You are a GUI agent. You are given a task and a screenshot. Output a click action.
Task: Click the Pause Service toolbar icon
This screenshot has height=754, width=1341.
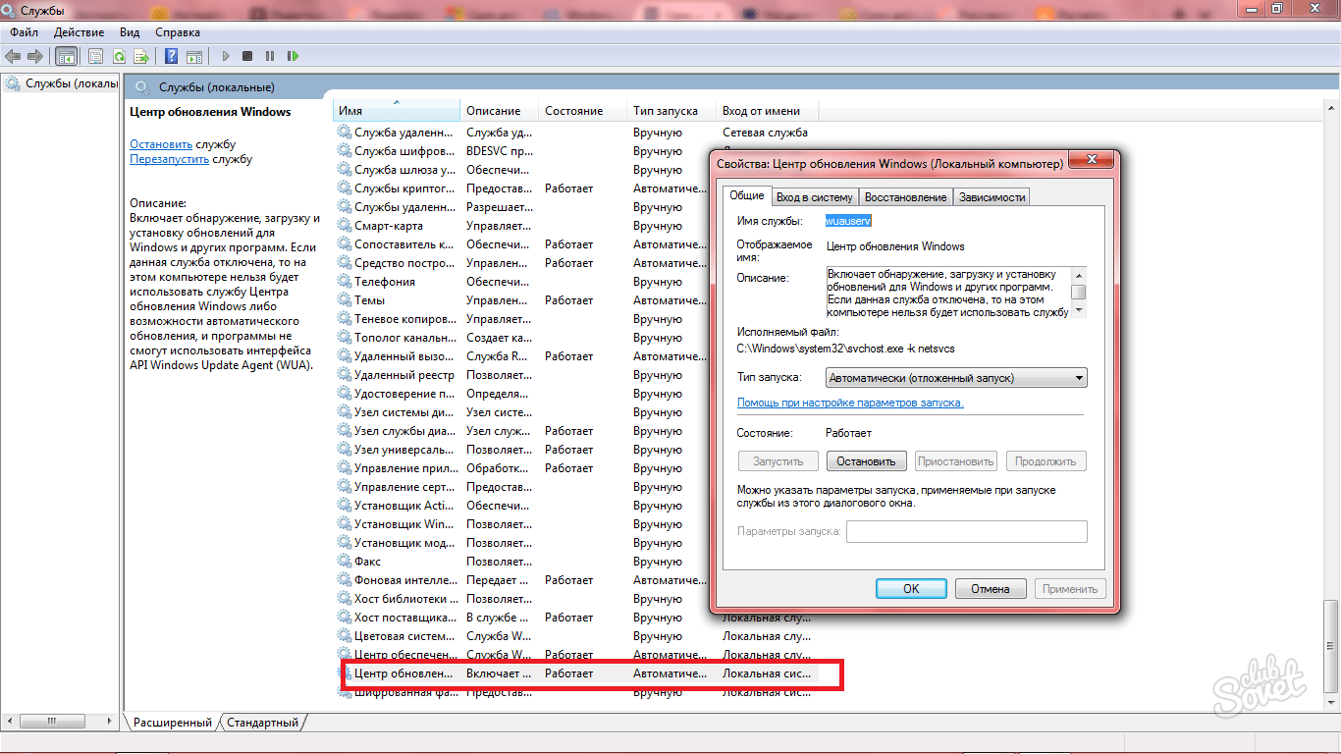tap(269, 57)
